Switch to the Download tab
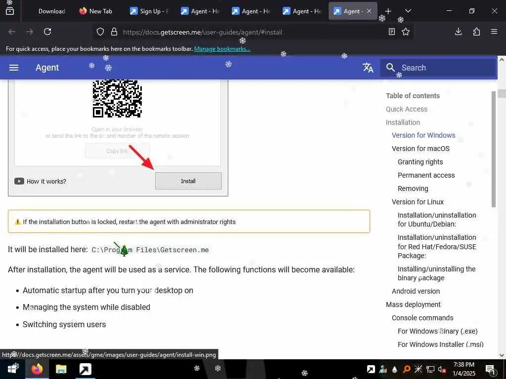Image resolution: width=506 pixels, height=379 pixels. (51, 11)
